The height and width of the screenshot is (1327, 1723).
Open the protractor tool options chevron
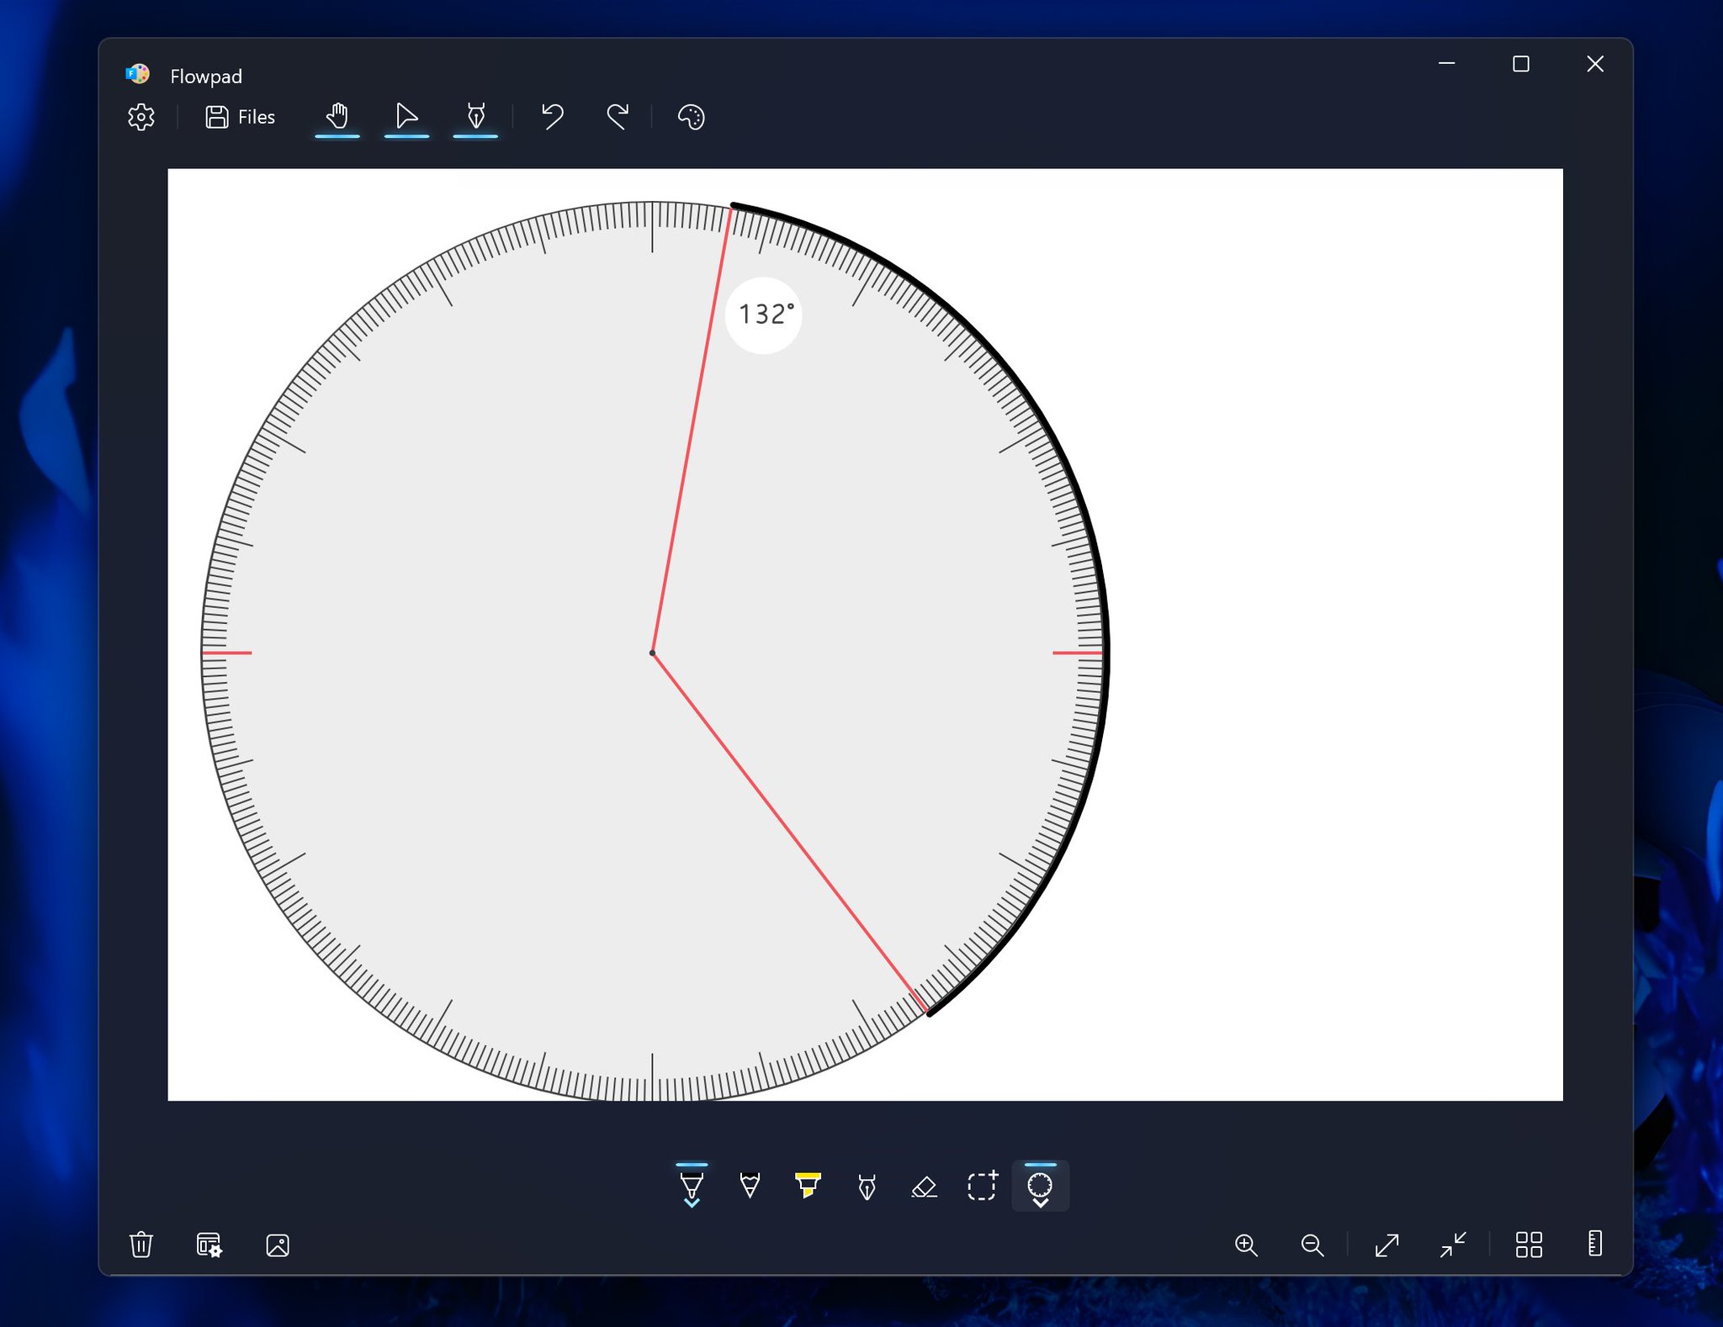pos(1041,1206)
